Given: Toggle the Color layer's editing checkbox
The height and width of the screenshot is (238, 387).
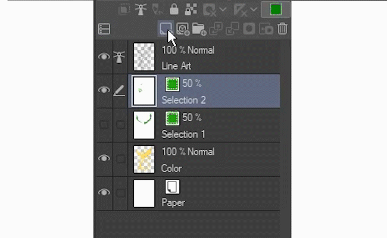Looking at the screenshot, I should click(120, 158).
